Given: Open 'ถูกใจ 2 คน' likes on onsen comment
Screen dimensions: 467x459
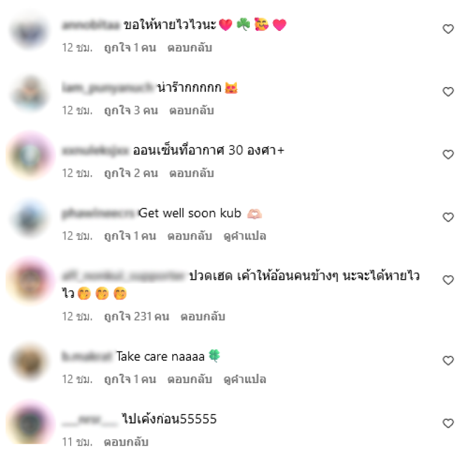Looking at the screenshot, I should point(131,173).
